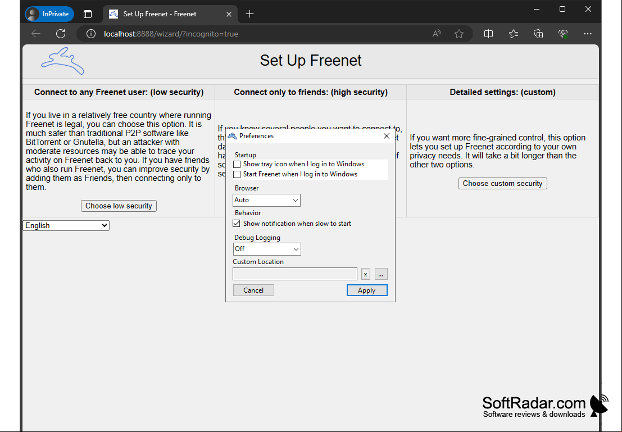Click Cancel in Preferences
Screen dimensions: 622x432
tap(253, 290)
